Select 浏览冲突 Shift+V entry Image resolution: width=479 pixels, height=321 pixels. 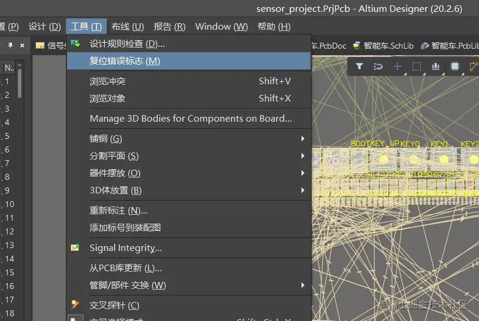(189, 81)
